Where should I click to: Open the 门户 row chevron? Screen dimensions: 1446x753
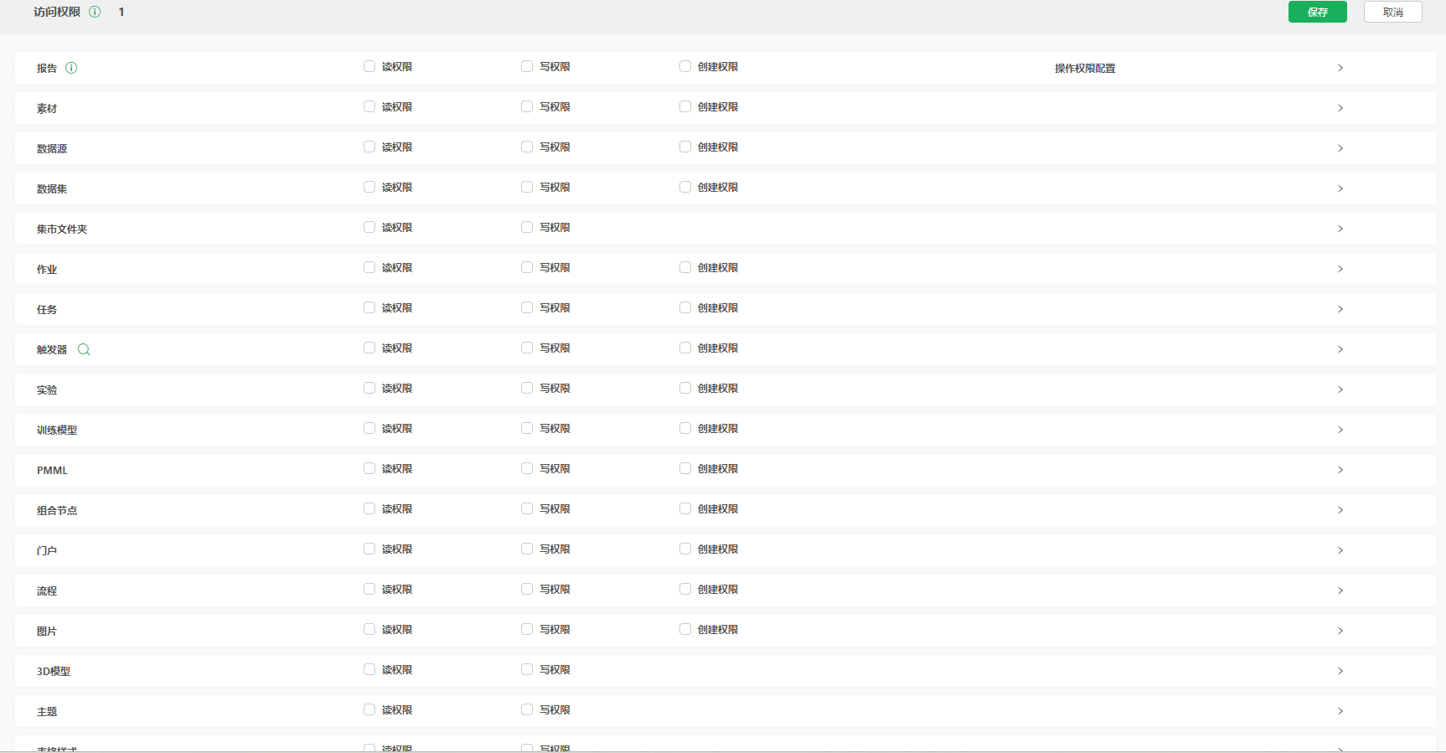click(x=1340, y=550)
